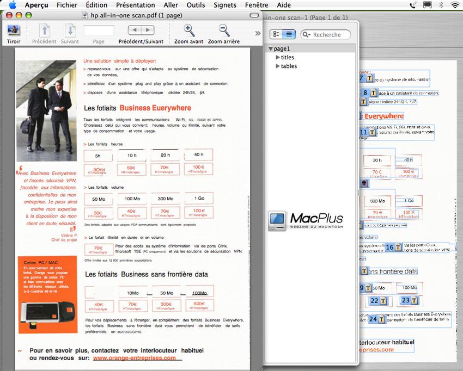Image resolution: width=463 pixels, height=371 pixels.
Task: Click the '300 Mo' forfait cell
Action: (x=166, y=199)
